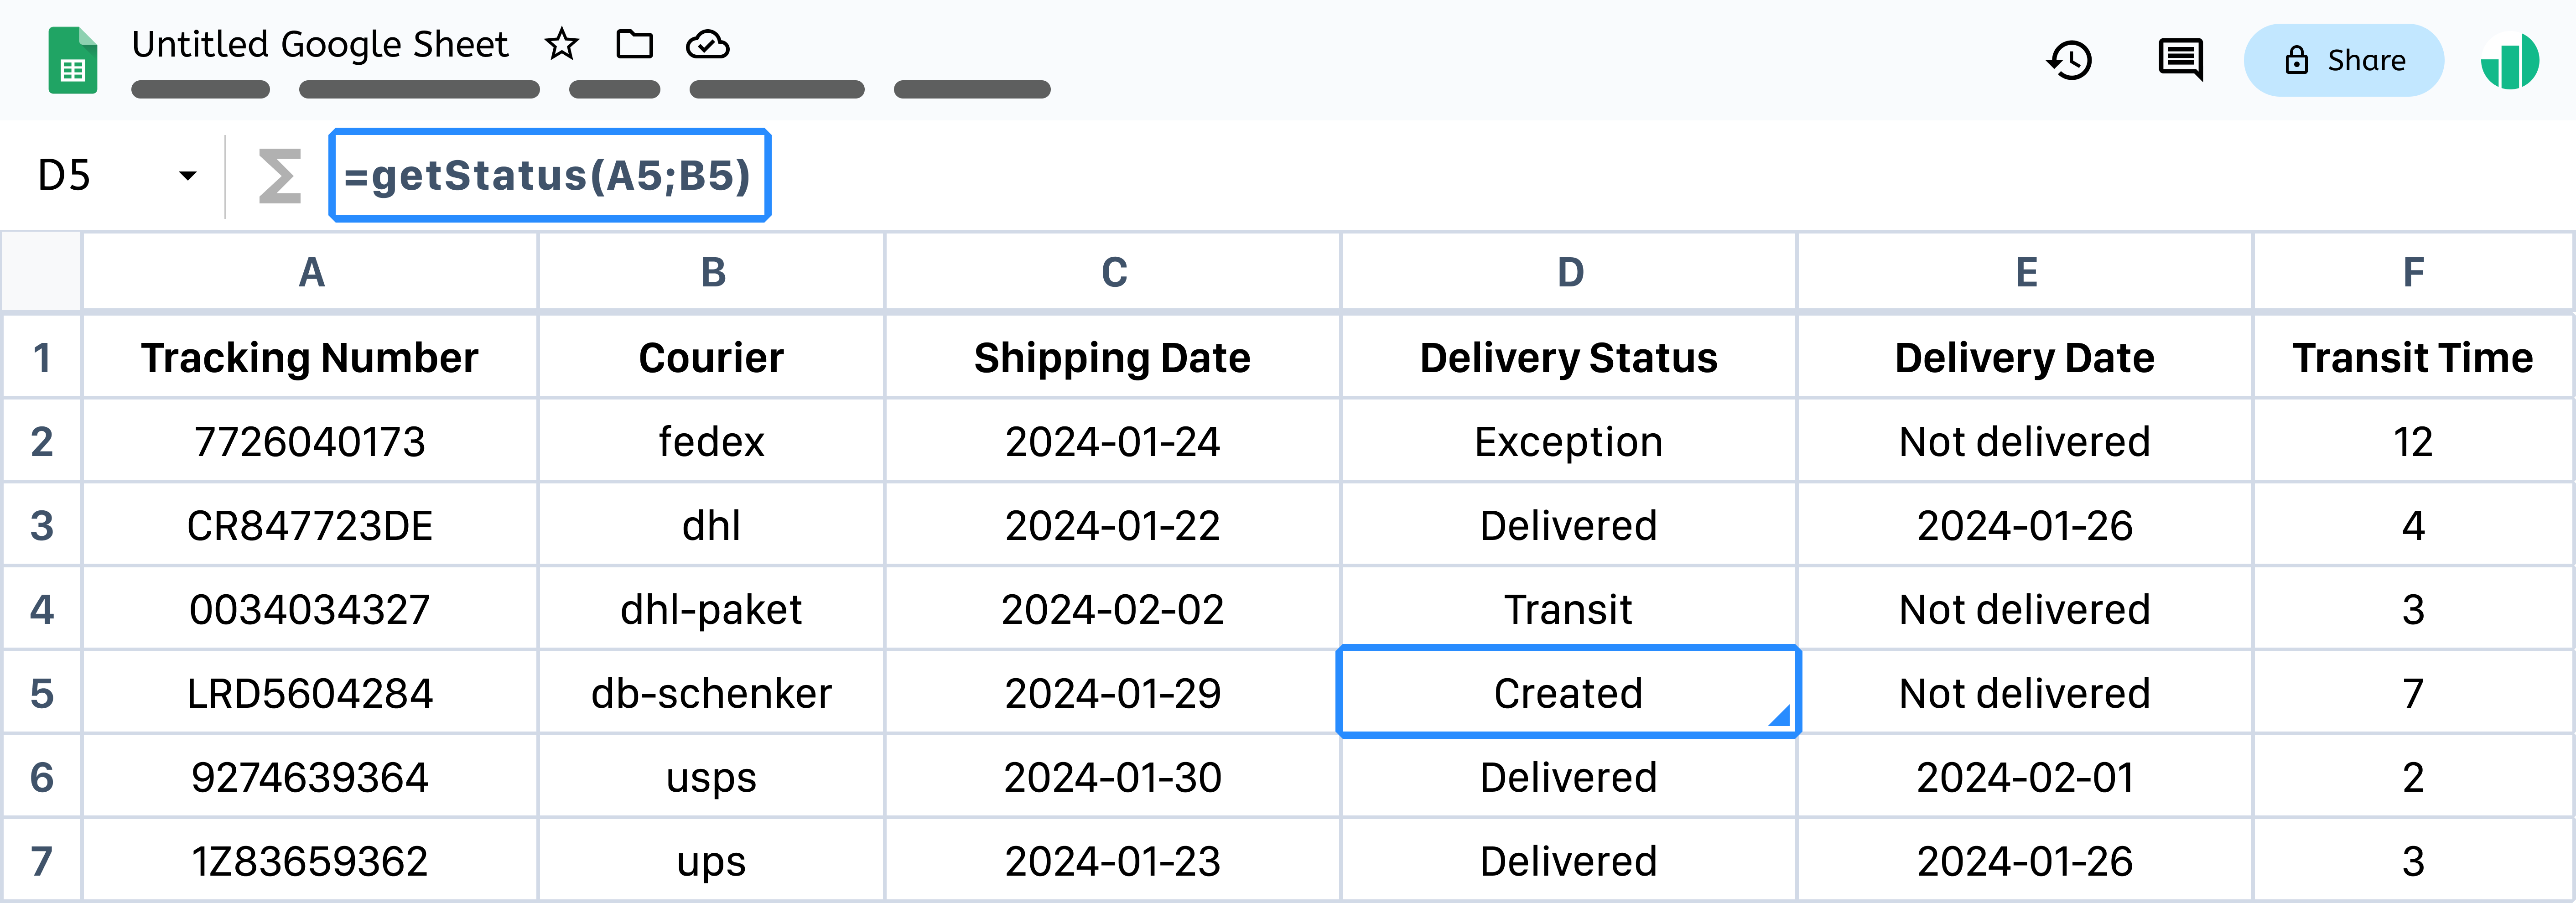Click the Share button
This screenshot has width=2576, height=903.
[x=2343, y=60]
